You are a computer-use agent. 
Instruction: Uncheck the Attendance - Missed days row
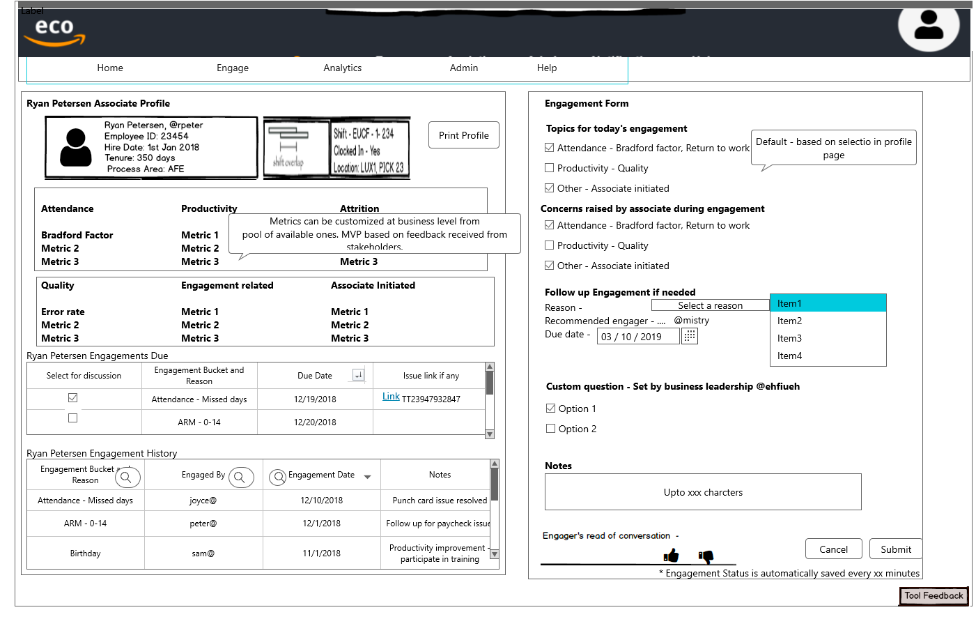click(x=72, y=397)
